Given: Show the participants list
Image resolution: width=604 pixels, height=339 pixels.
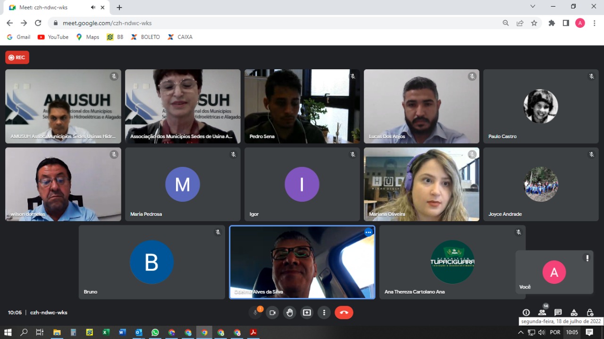Looking at the screenshot, I should click(542, 313).
